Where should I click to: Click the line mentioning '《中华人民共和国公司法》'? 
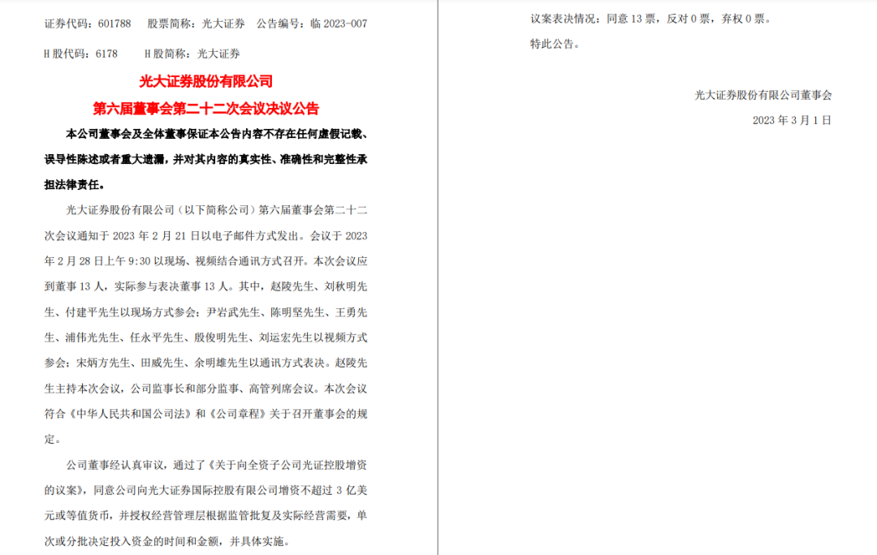click(x=205, y=414)
